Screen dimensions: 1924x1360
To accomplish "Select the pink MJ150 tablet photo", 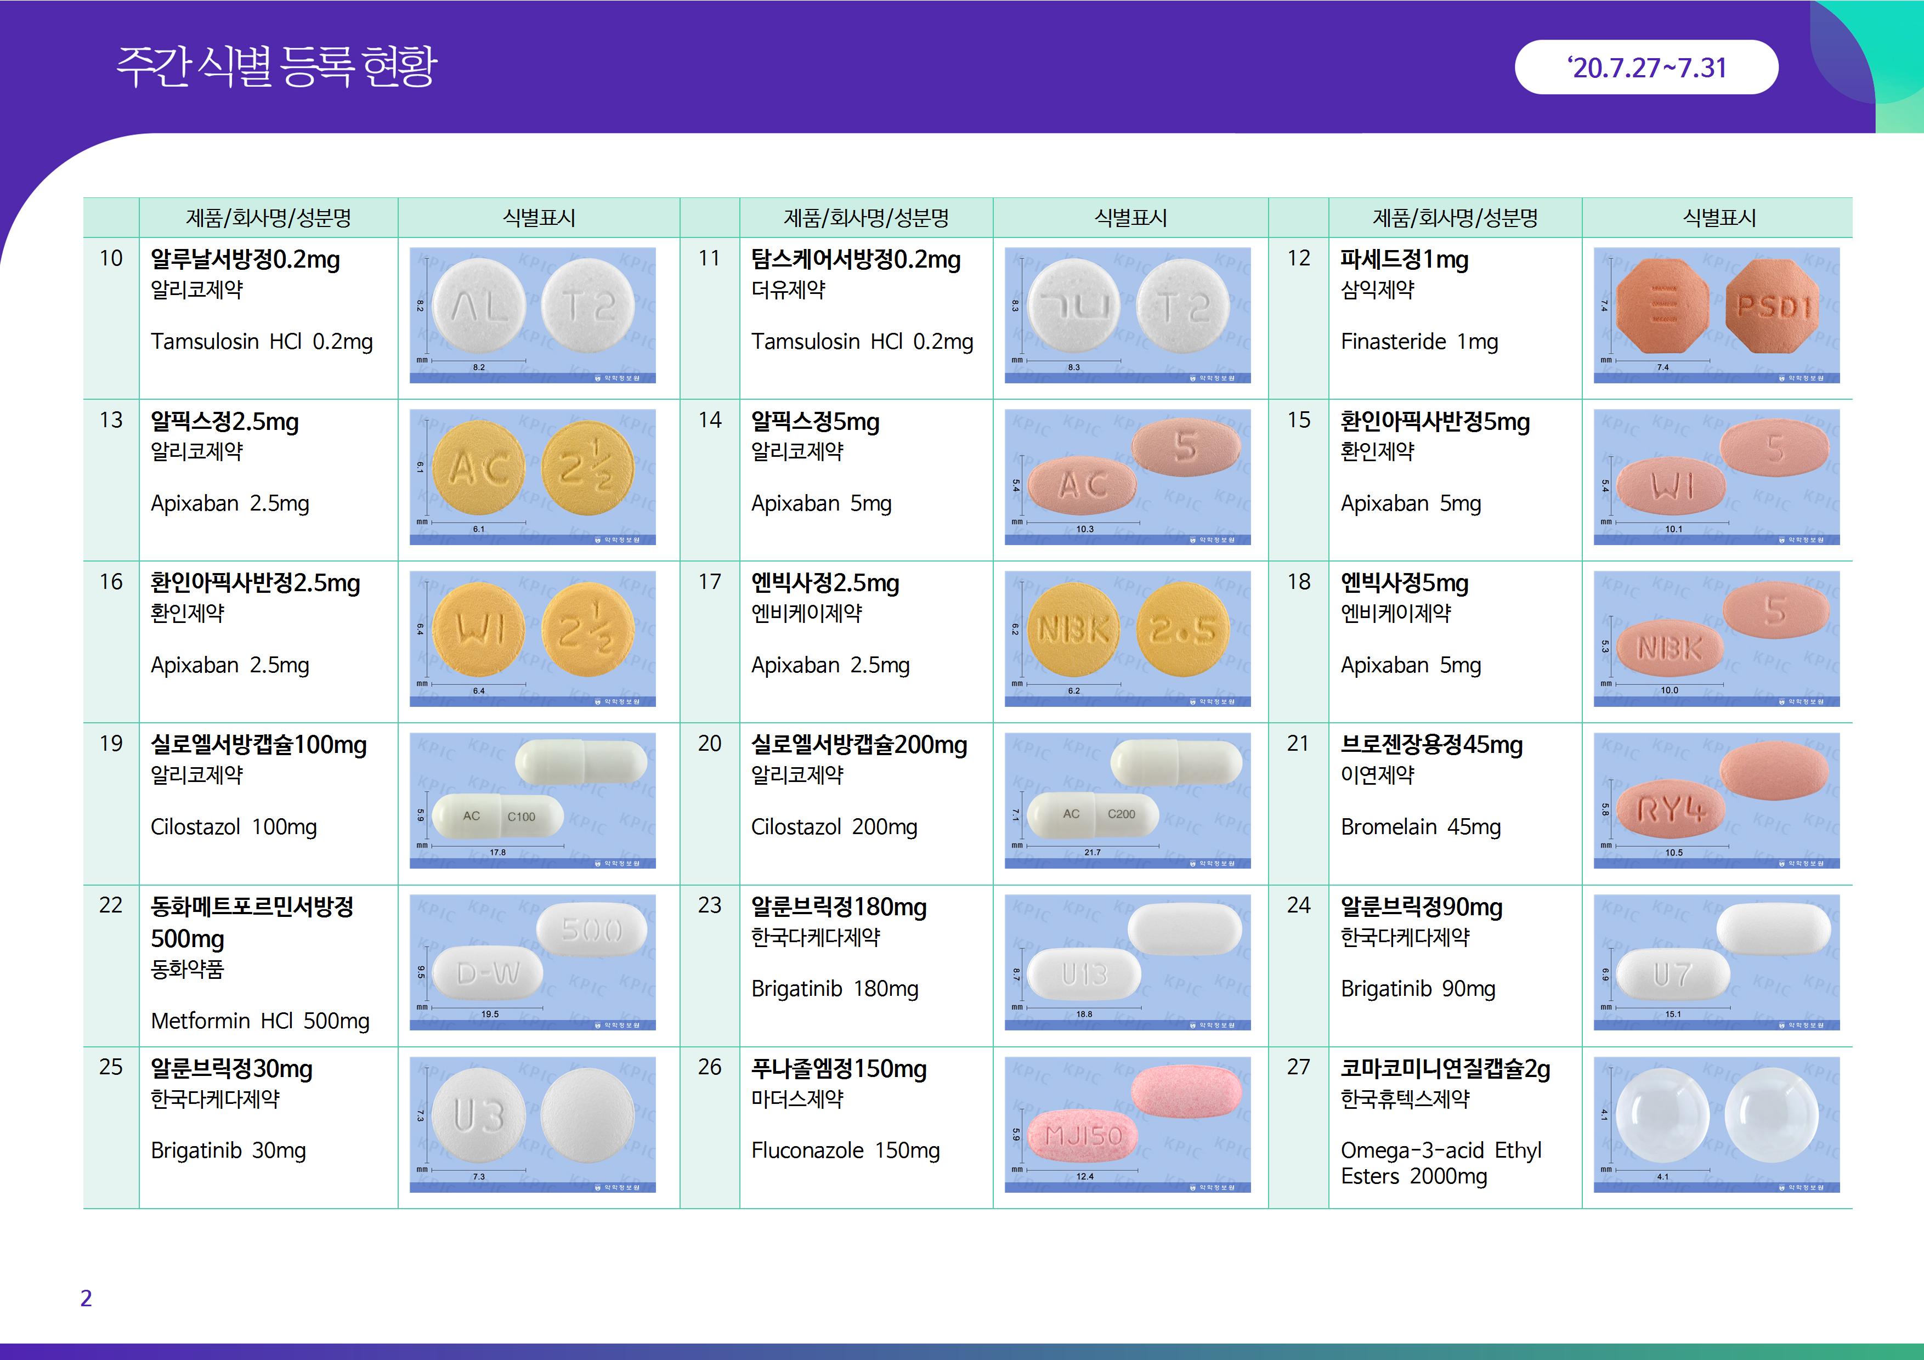I will click(1127, 1124).
